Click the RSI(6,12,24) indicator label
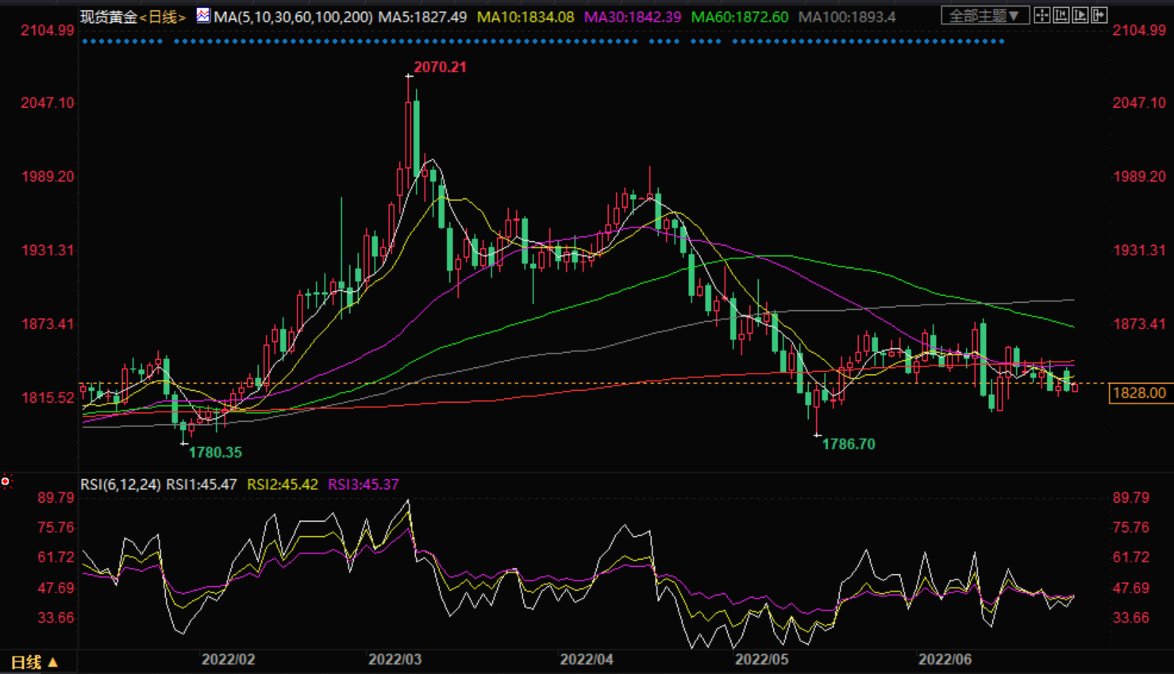Viewport: 1174px width, 674px height. [121, 484]
